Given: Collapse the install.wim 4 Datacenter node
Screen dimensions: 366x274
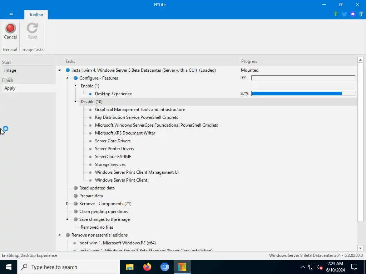Looking at the screenshot, I should [x=60, y=70].
